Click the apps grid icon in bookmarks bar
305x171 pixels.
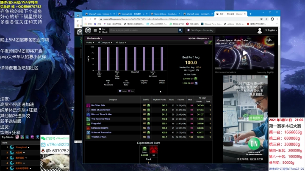(86, 24)
